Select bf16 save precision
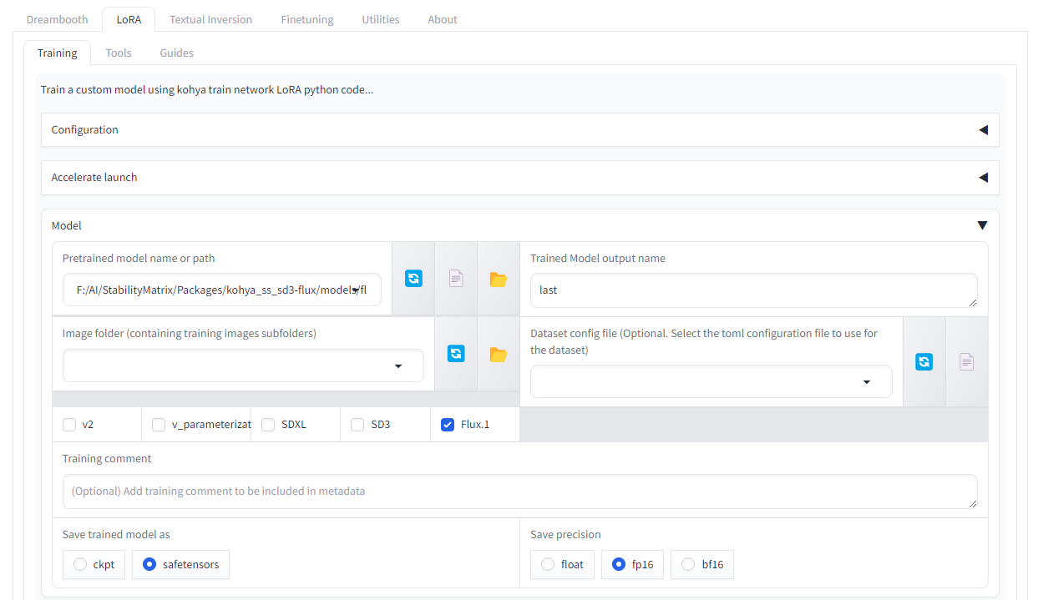 (x=702, y=564)
